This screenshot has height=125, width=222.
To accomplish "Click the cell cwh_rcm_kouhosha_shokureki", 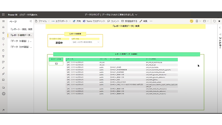I will point(155,72).
